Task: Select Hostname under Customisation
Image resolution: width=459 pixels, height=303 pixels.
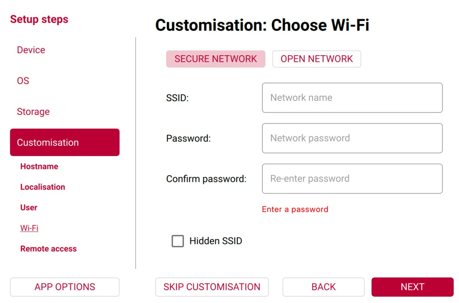Action: tap(39, 166)
